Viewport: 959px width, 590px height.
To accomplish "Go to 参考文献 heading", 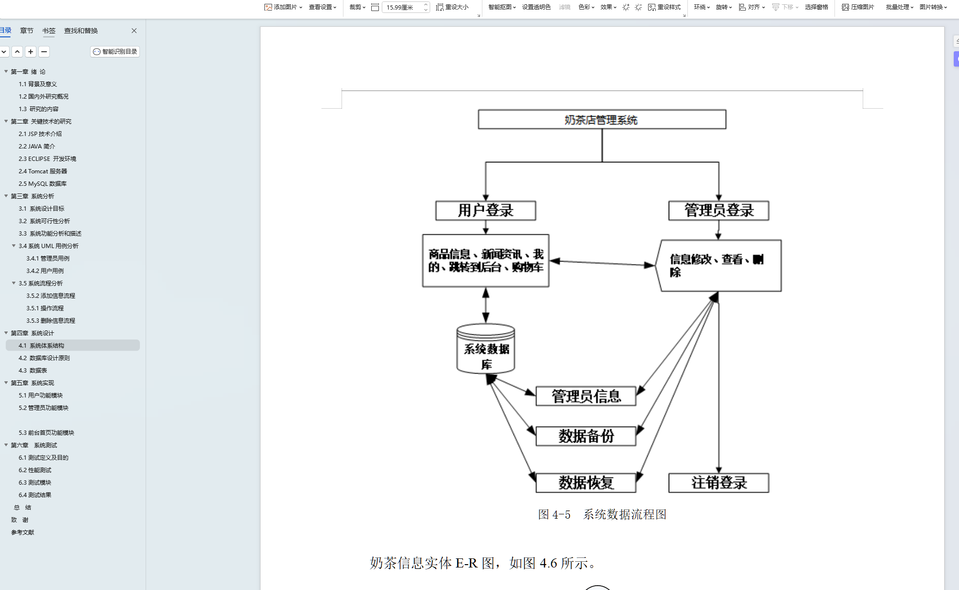I will [23, 532].
